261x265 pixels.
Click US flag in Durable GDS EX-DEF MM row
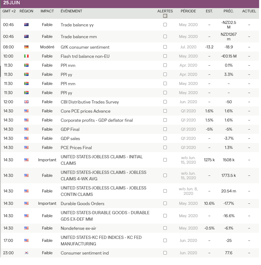(x=26, y=216)
